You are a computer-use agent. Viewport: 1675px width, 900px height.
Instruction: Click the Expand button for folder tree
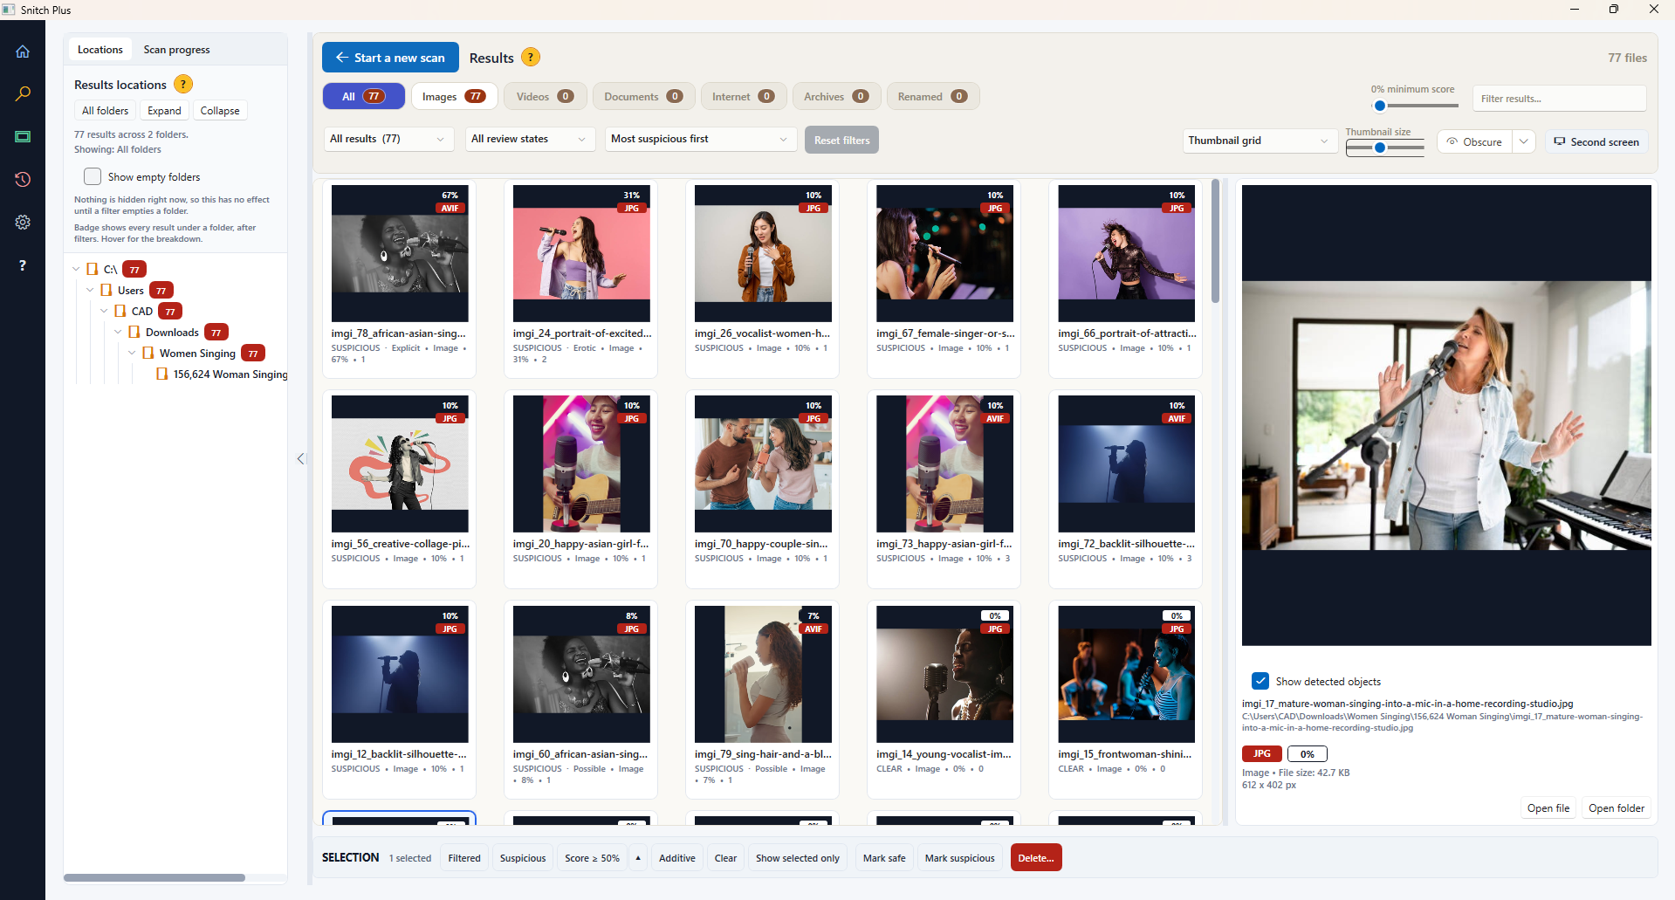click(x=164, y=111)
